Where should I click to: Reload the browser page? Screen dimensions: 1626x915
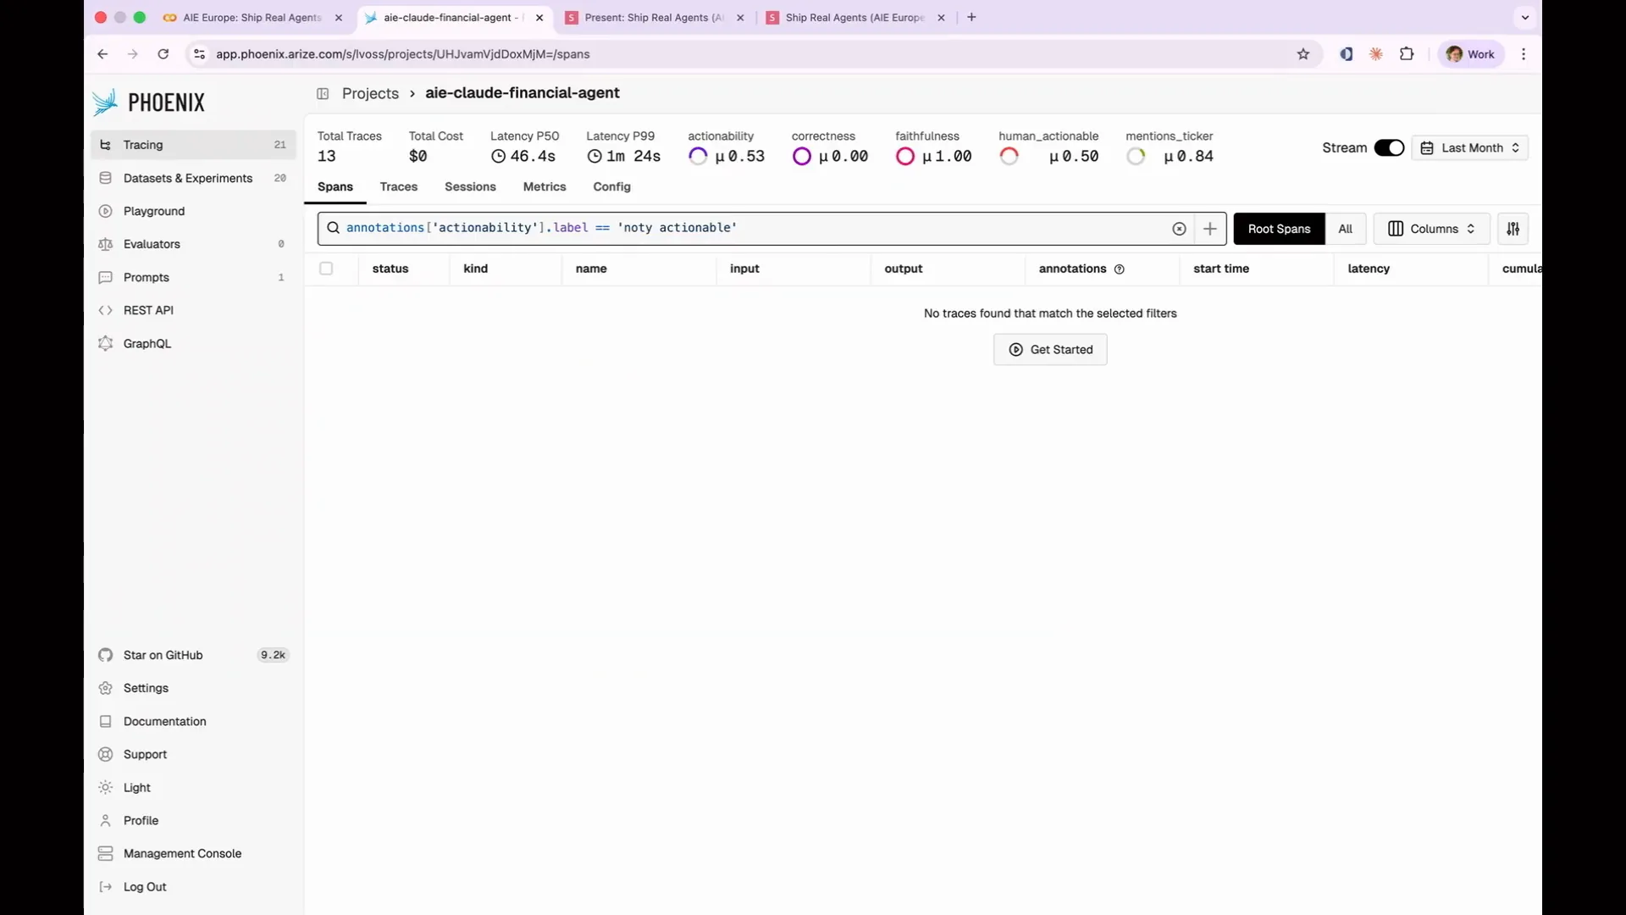coord(163,54)
